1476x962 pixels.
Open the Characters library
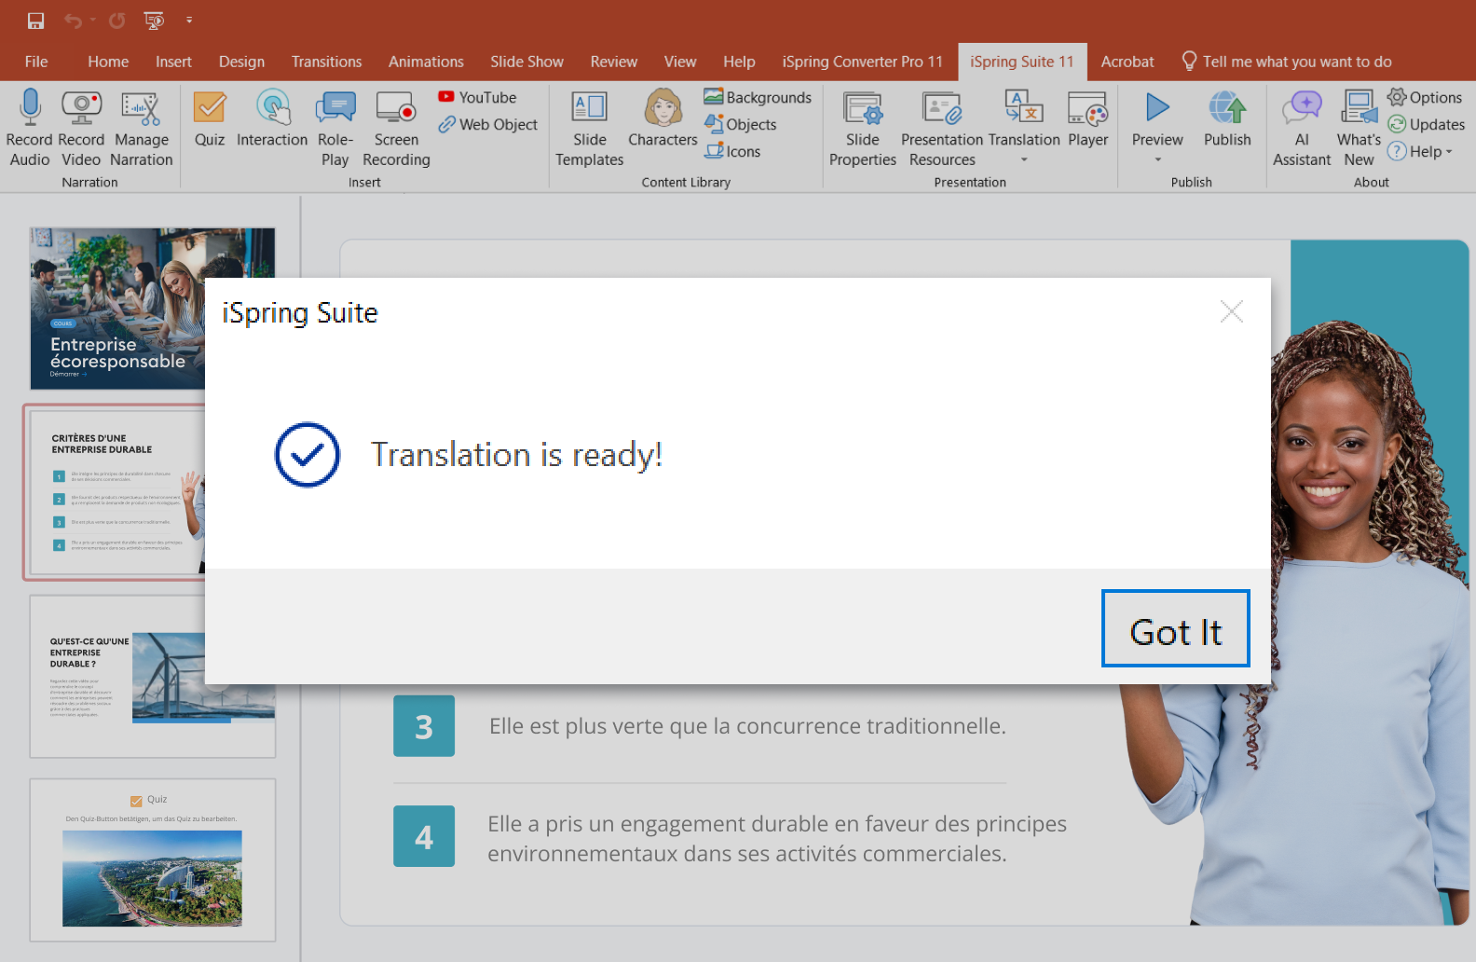(x=663, y=119)
